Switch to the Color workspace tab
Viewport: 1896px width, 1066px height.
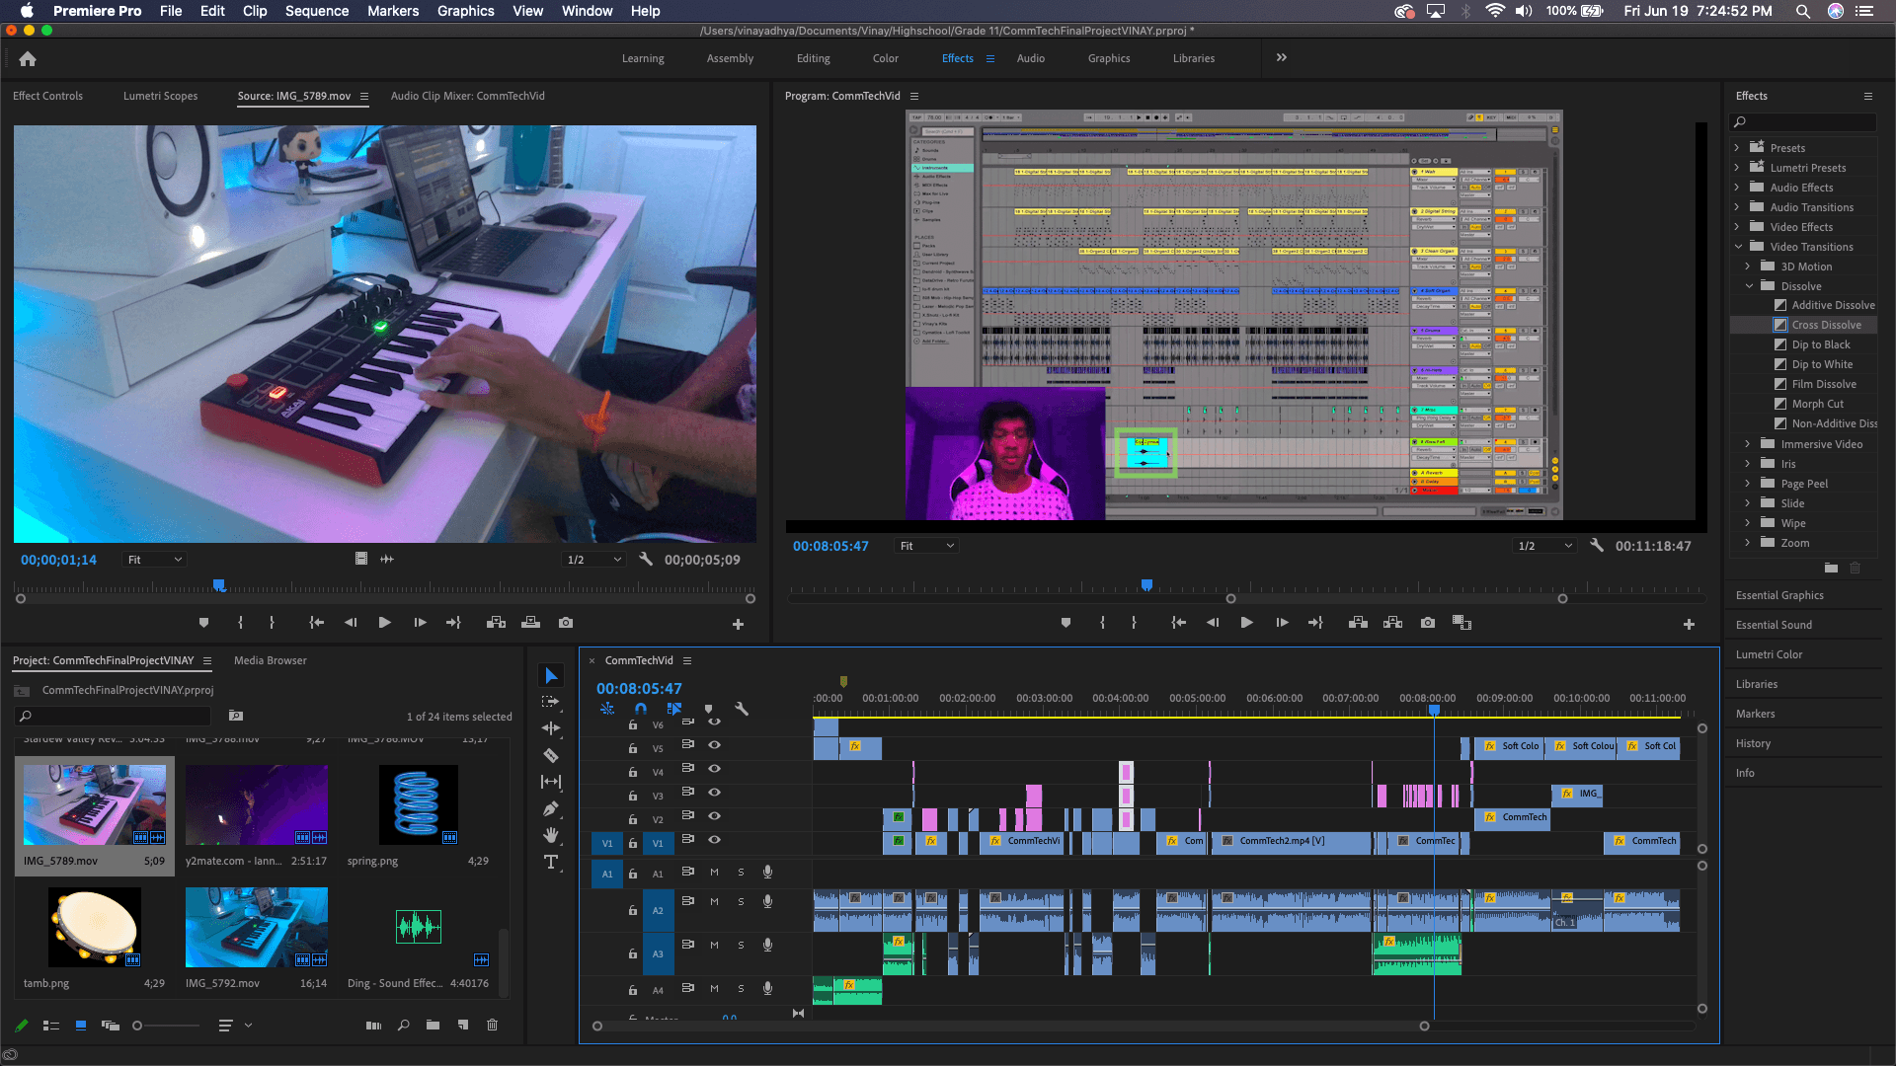coord(885,58)
